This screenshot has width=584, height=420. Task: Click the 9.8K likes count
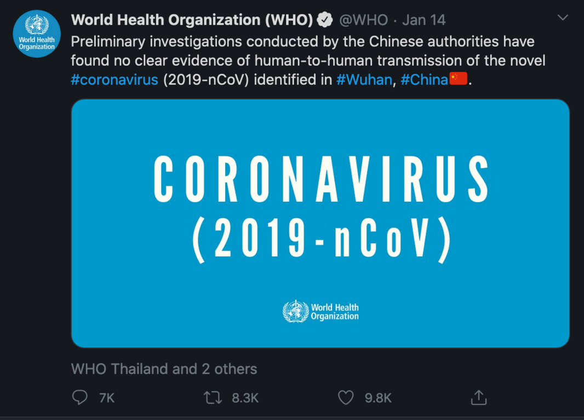pyautogui.click(x=378, y=398)
